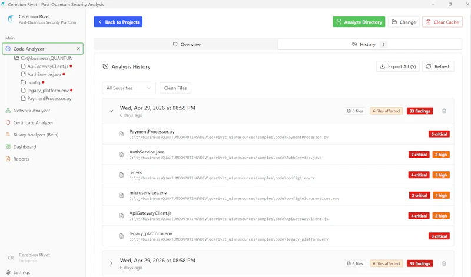Image resolution: width=471 pixels, height=277 pixels.
Task: Click 6 files affected badge on 08:59 PM run
Action: pos(386,111)
